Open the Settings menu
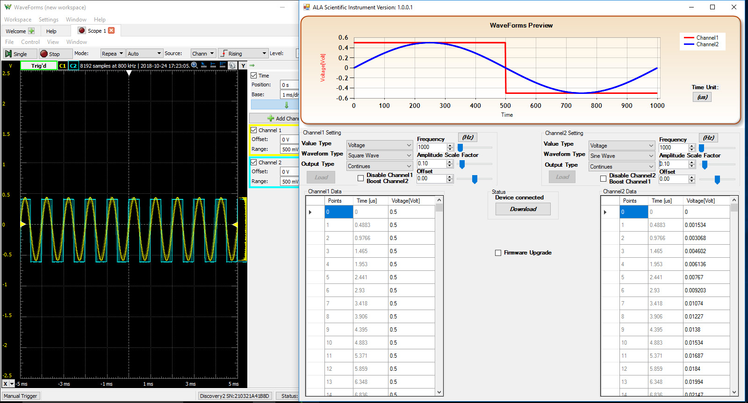The image size is (748, 403). point(49,20)
